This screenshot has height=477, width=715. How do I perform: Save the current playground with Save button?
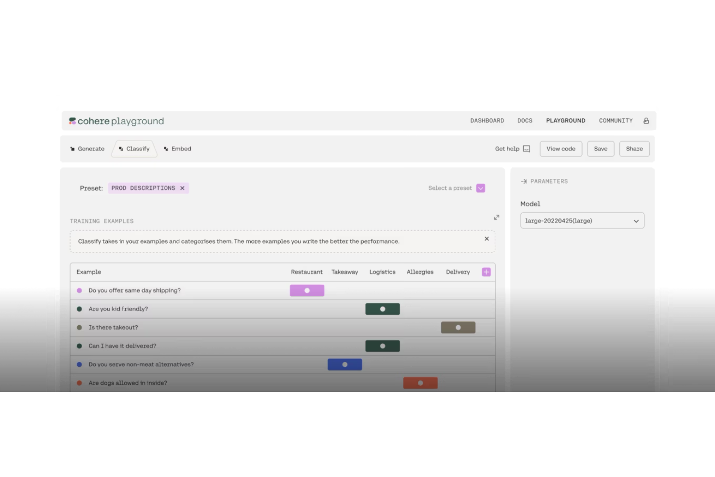tap(601, 148)
